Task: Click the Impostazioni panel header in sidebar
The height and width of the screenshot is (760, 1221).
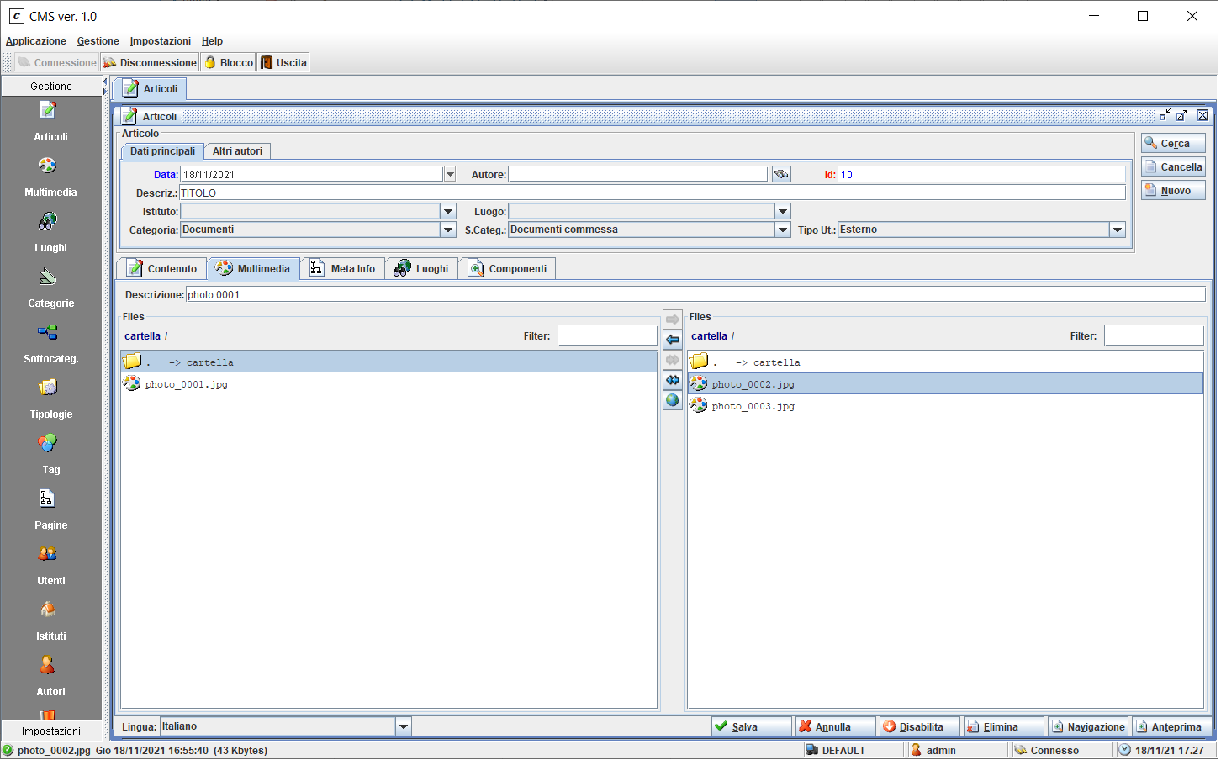Action: [50, 731]
